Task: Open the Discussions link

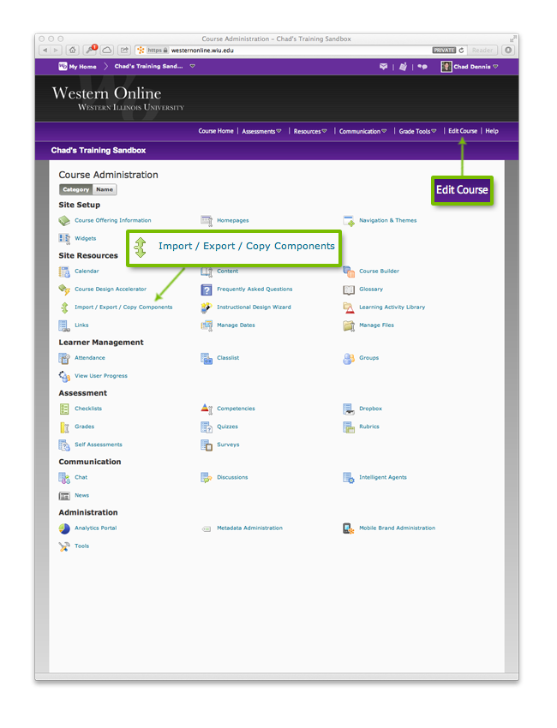Action: pos(232,477)
